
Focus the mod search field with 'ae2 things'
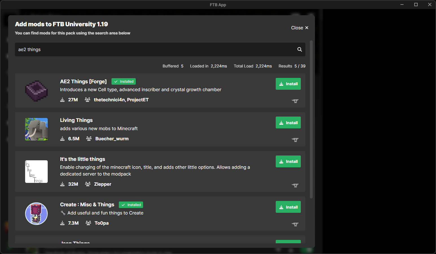(152, 49)
